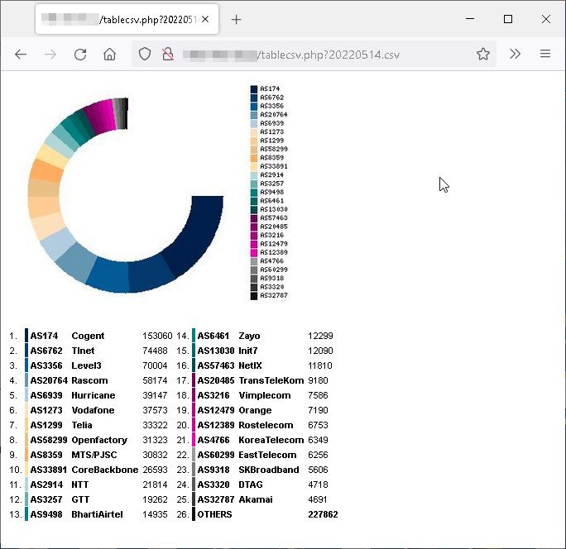Select AS60299 label in the legend

coord(274,270)
